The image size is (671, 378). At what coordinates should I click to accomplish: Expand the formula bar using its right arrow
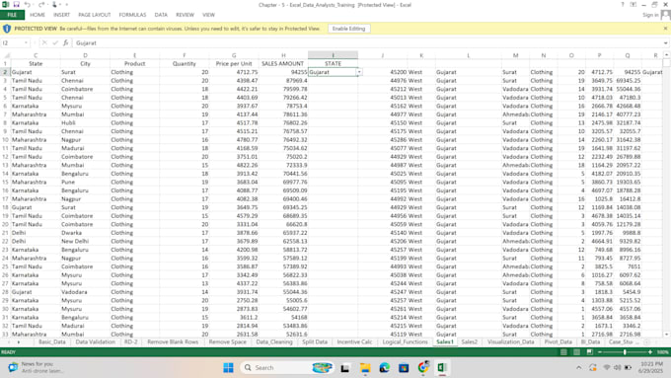point(666,42)
